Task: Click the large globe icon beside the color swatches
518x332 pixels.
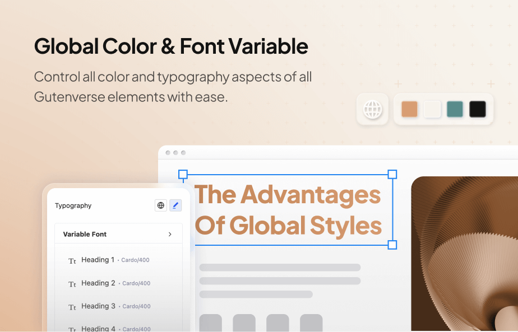Action: point(372,109)
